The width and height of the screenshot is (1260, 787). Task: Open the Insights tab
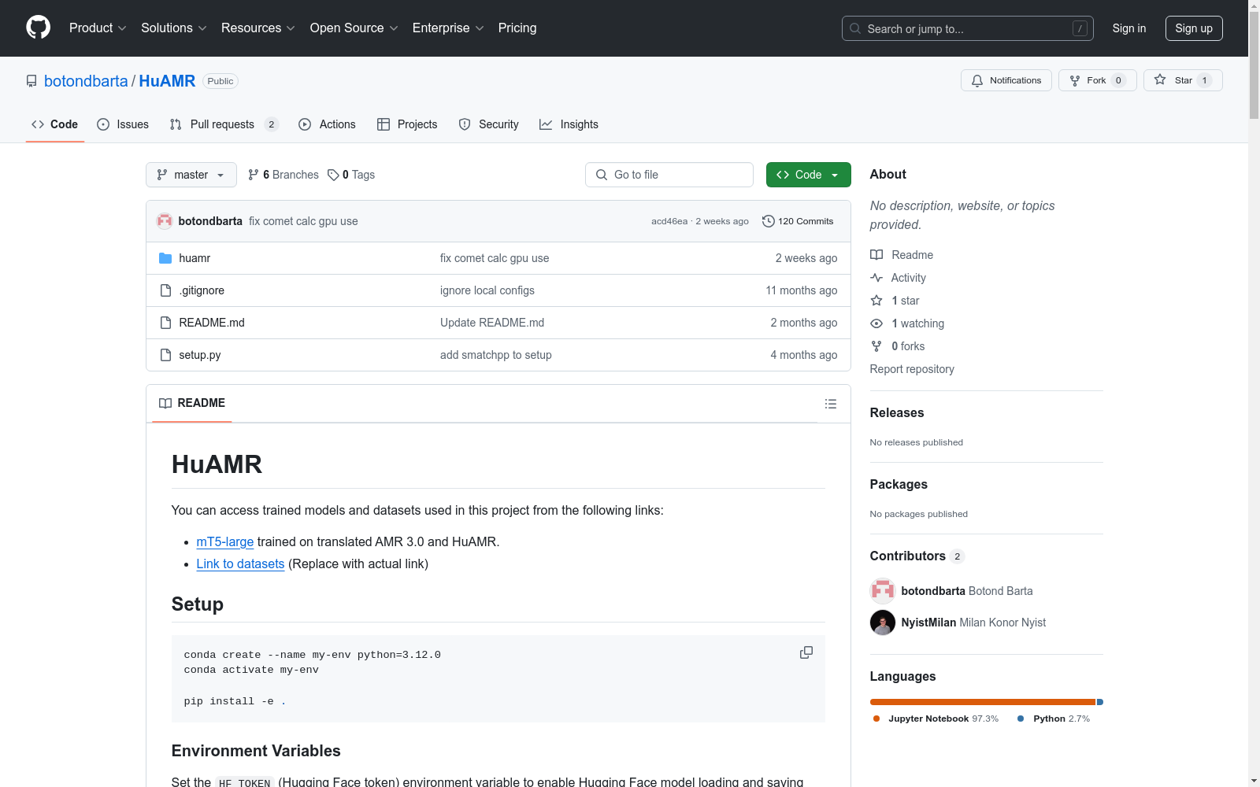coord(569,124)
